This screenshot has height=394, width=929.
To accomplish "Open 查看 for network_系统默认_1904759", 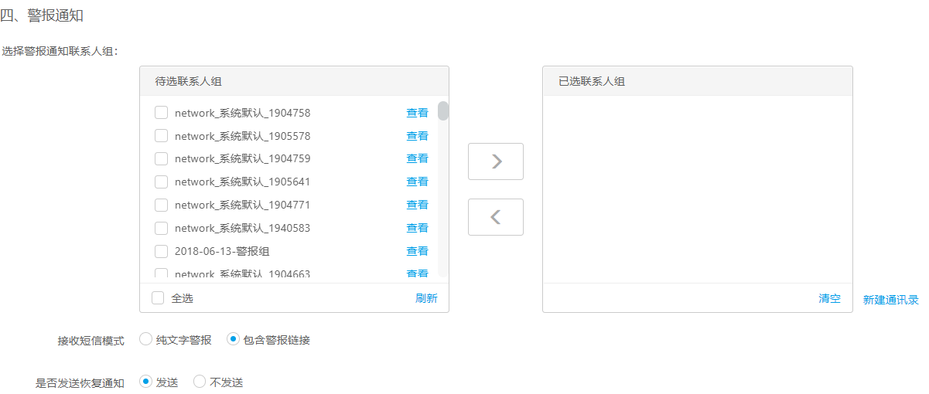I will click(417, 158).
